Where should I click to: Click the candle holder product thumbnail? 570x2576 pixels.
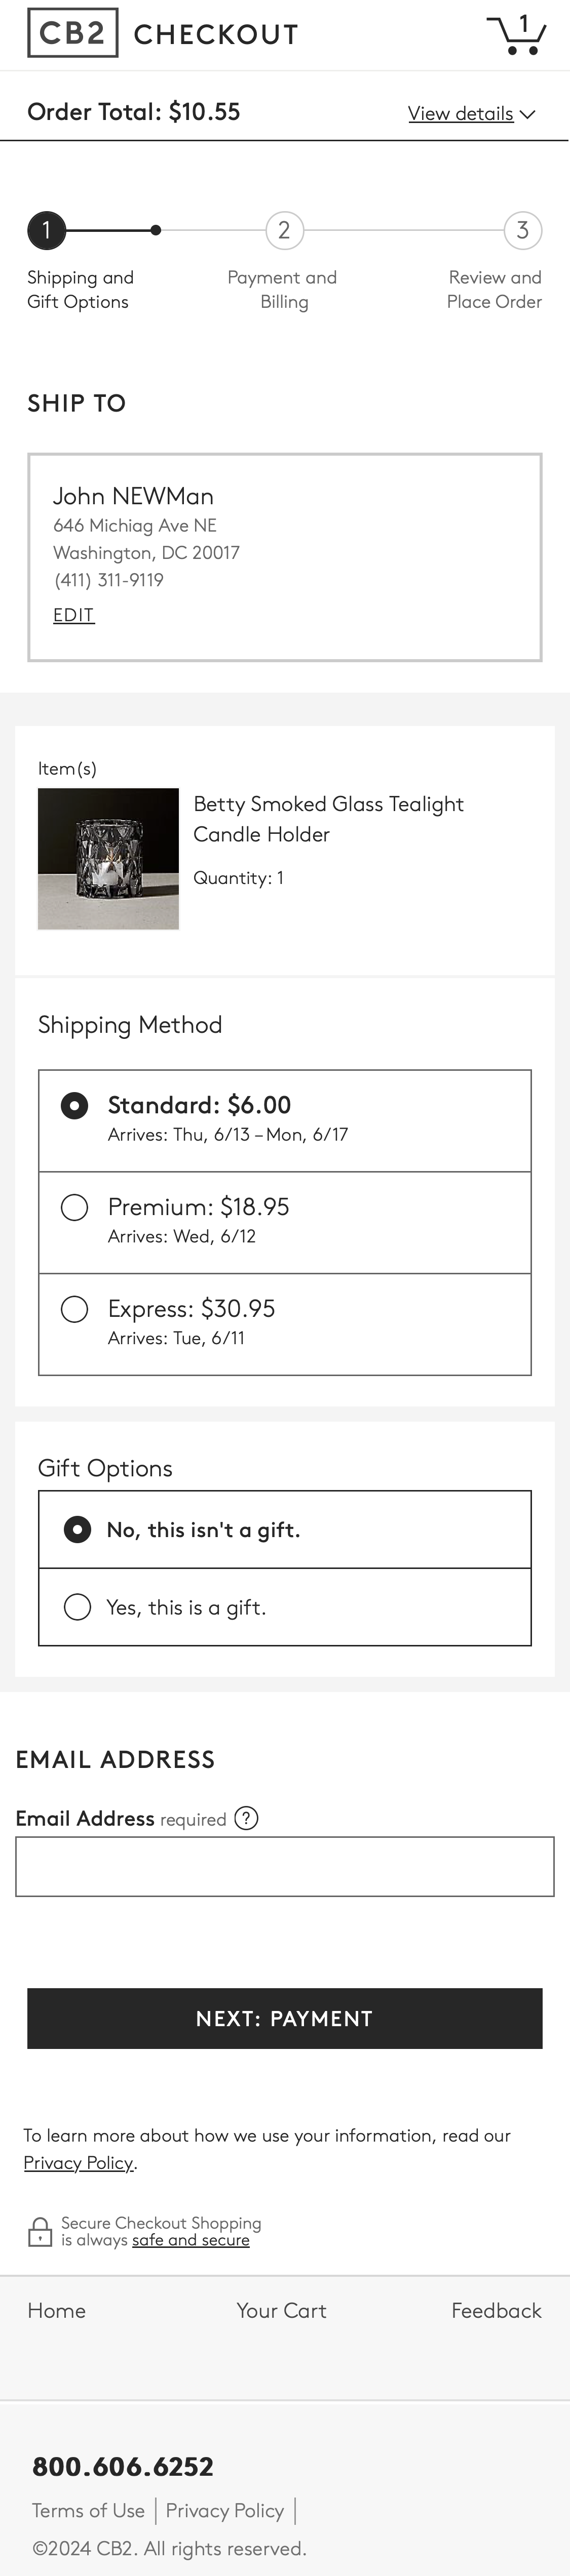click(108, 859)
